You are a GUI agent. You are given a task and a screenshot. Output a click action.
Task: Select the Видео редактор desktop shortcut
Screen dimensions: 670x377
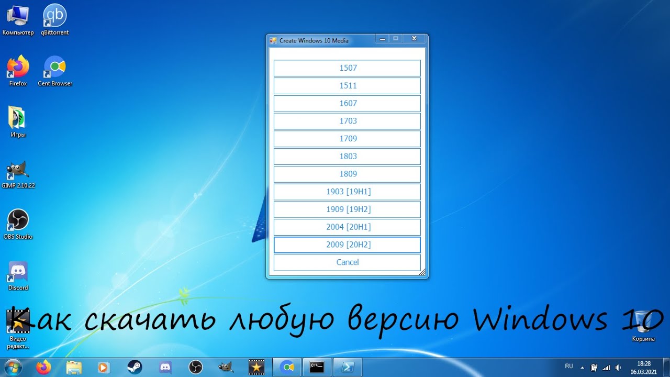tap(18, 329)
